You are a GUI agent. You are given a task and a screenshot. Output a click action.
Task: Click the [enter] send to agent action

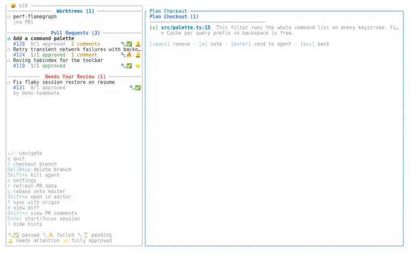[261, 44]
